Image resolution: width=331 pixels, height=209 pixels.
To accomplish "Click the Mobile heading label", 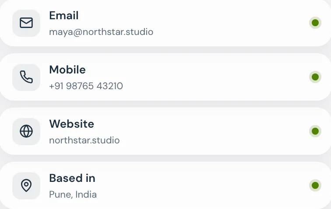I will pyautogui.click(x=67, y=70).
